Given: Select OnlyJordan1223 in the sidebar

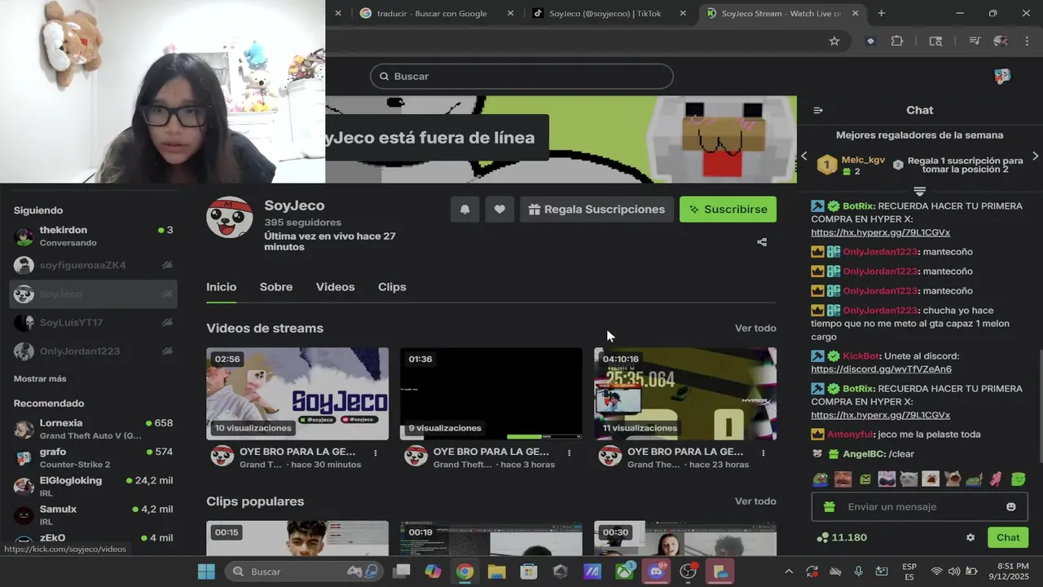Looking at the screenshot, I should pos(94,351).
